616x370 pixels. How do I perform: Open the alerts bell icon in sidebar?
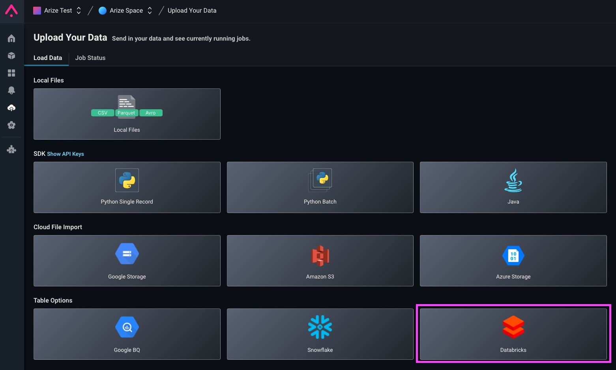[11, 90]
